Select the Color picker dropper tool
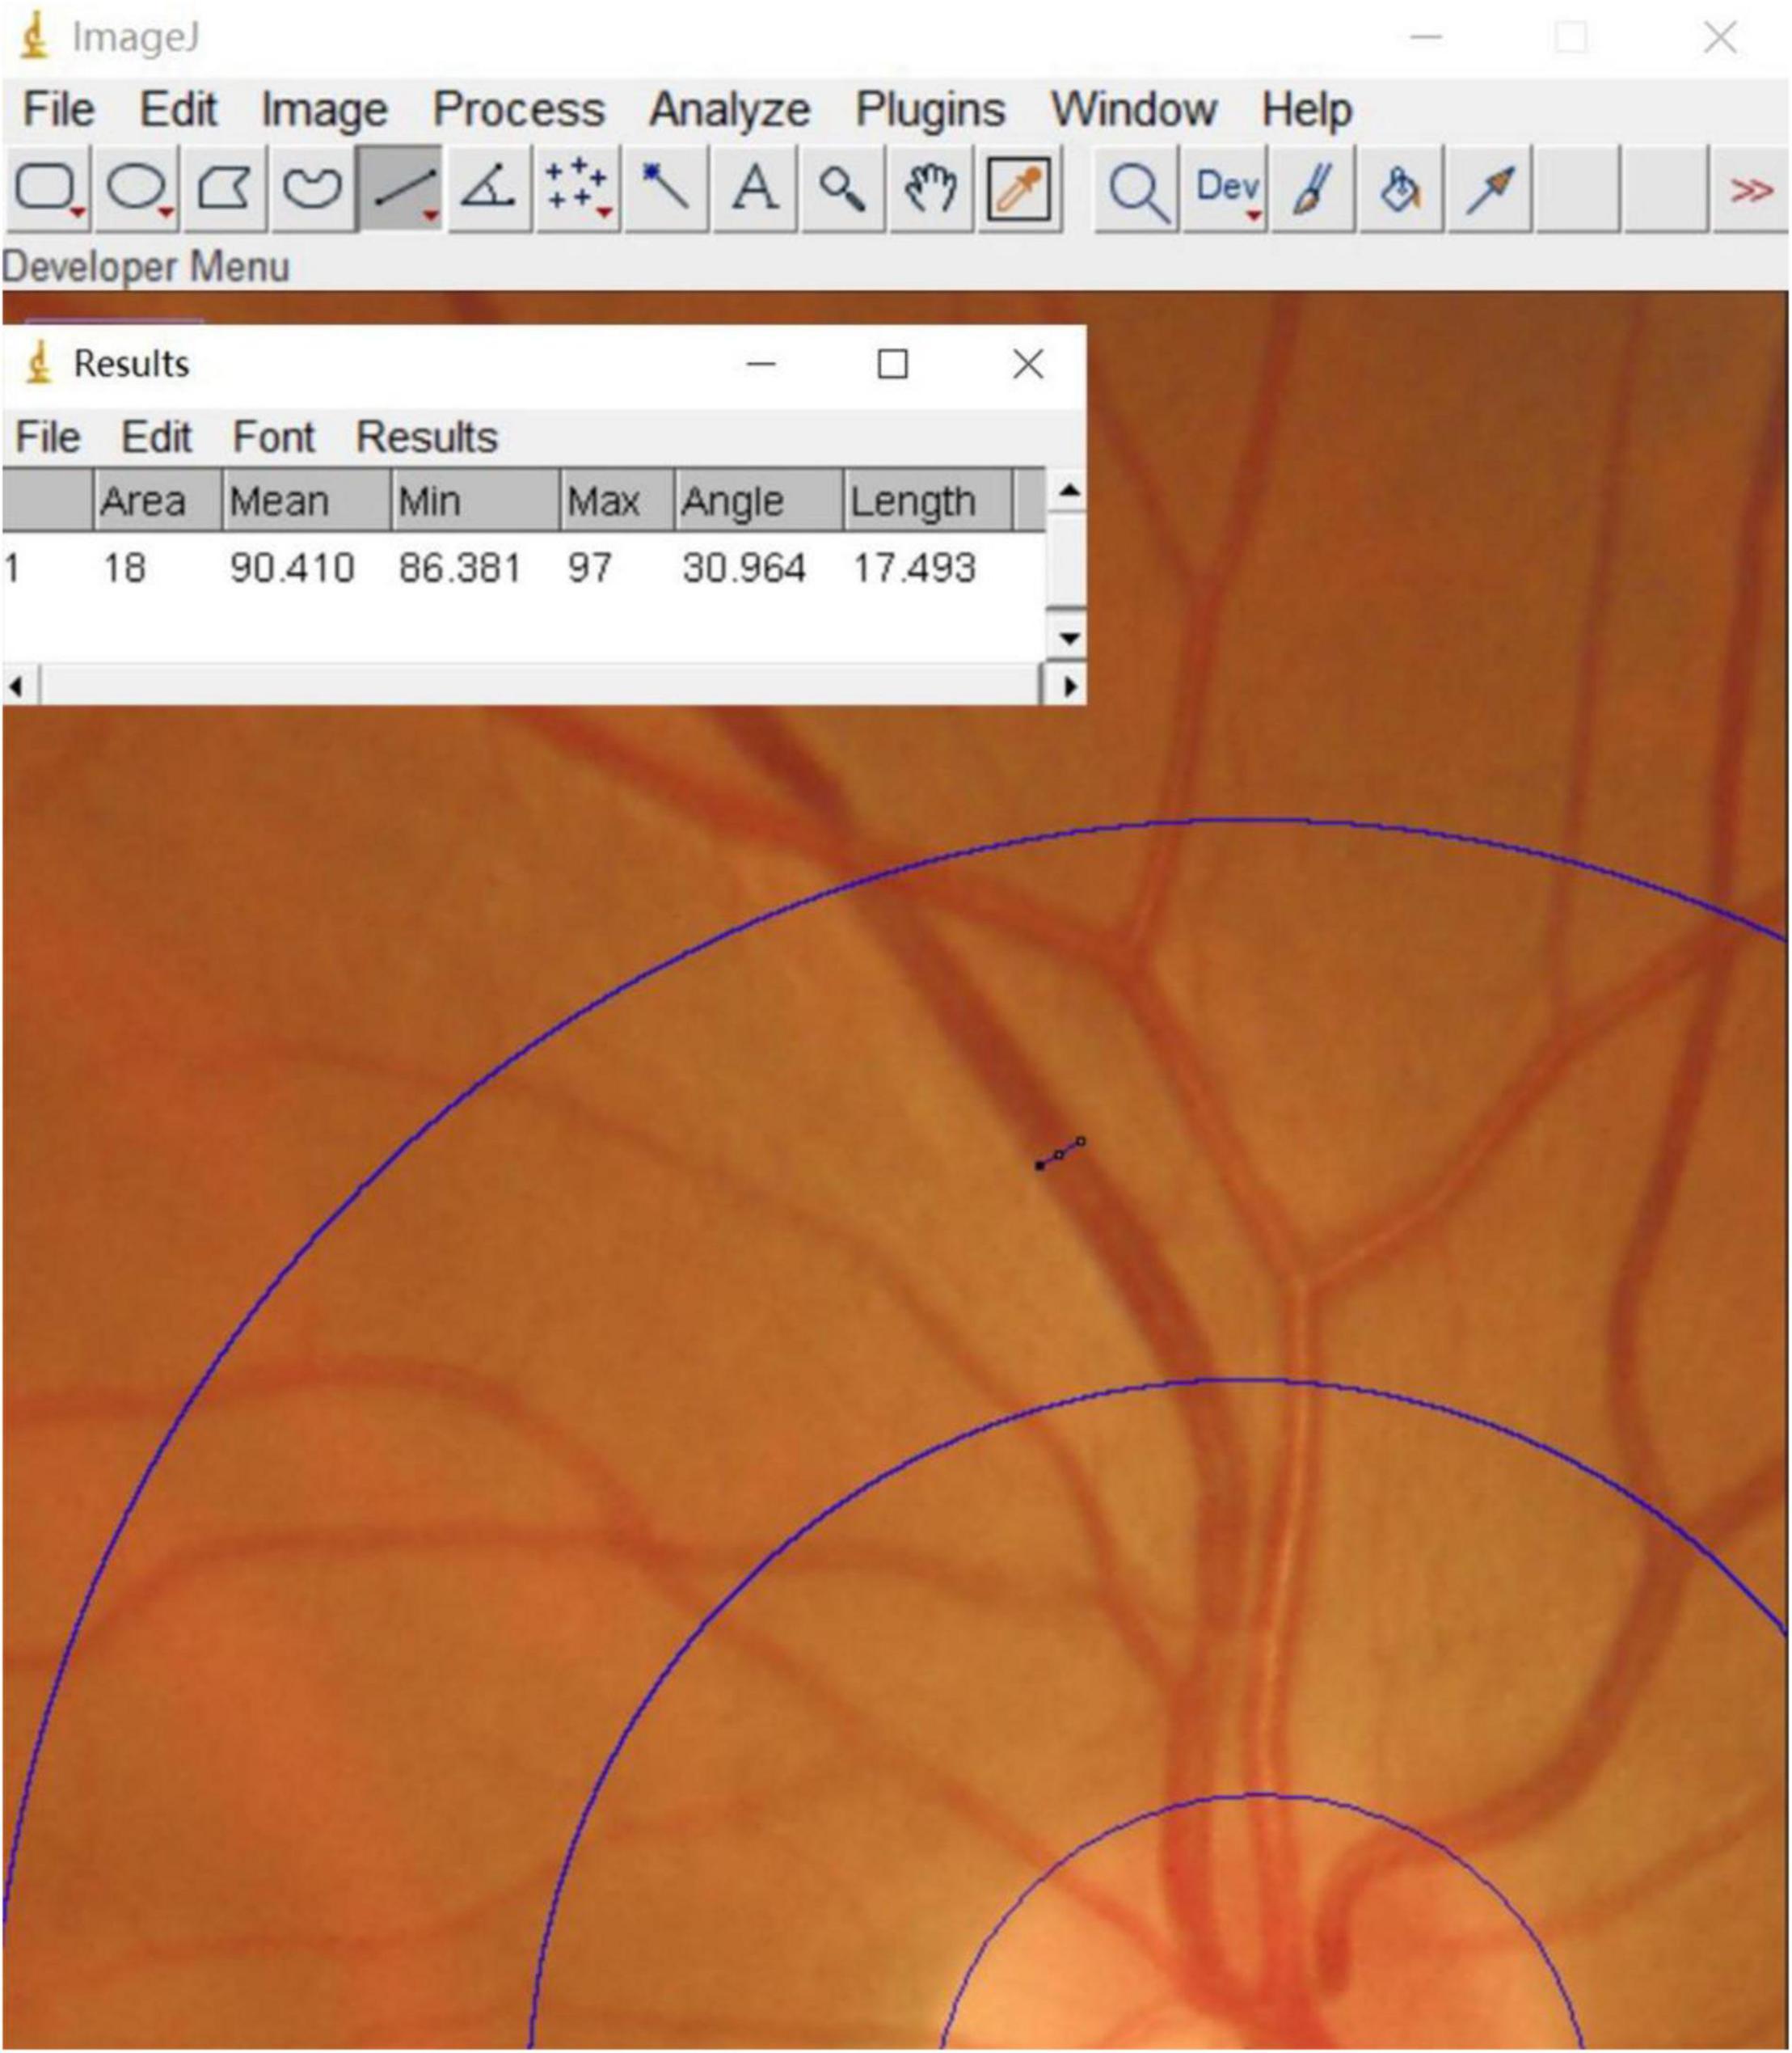Screen dimensions: 1792x2053 [x=1018, y=189]
